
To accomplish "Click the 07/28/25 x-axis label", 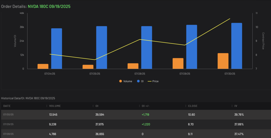I will click(x=140, y=74).
